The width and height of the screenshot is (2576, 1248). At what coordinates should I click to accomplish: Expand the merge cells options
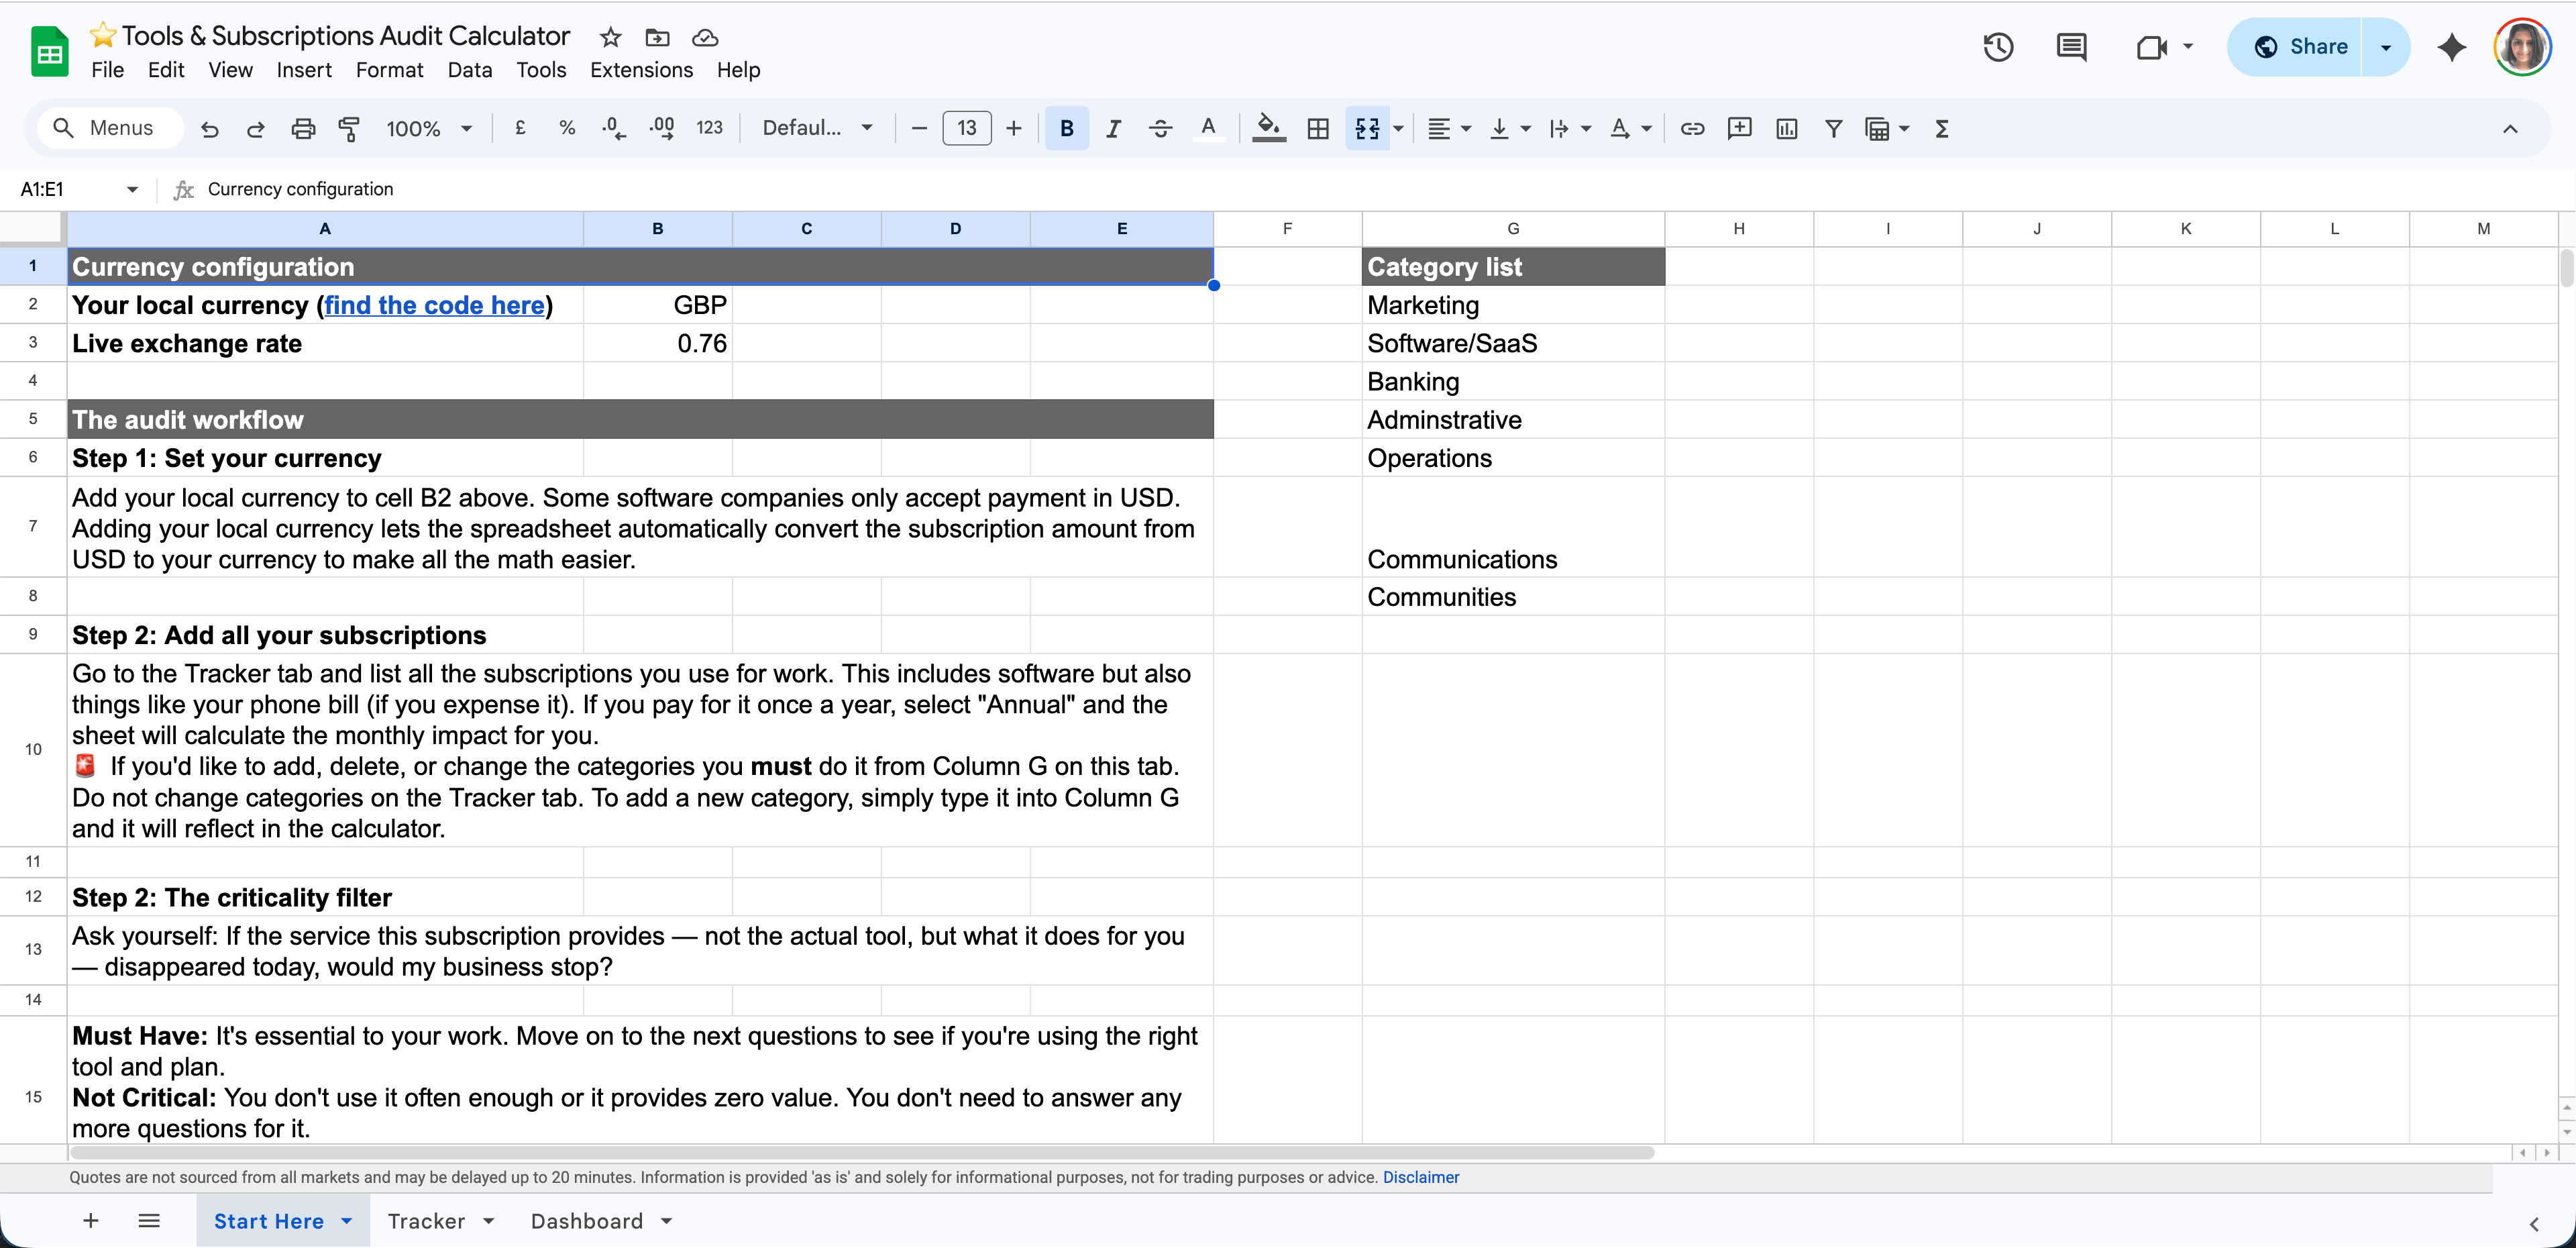pyautogui.click(x=1397, y=128)
